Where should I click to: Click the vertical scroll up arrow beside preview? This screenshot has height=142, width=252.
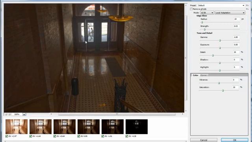click(186, 5)
